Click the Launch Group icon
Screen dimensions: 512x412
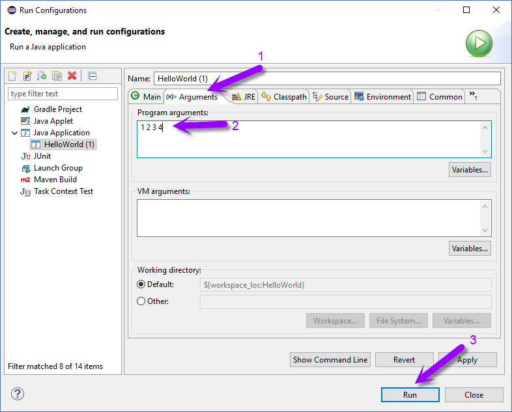click(x=26, y=169)
